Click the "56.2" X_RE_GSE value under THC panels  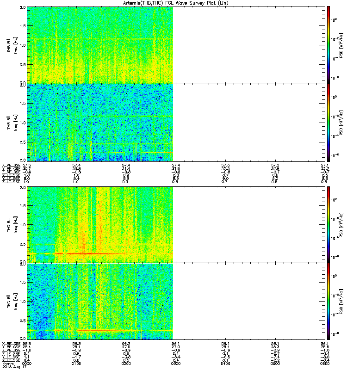click(x=126, y=344)
